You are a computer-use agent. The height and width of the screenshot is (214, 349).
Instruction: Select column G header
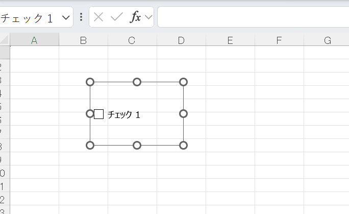pyautogui.click(x=327, y=40)
